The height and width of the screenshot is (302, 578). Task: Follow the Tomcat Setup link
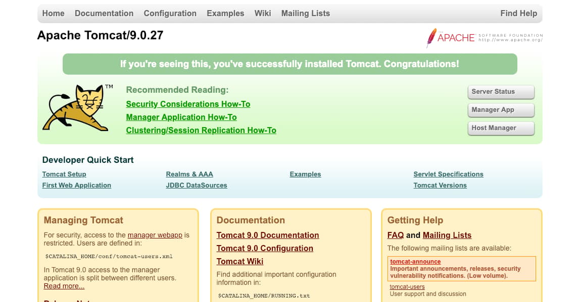(x=64, y=174)
